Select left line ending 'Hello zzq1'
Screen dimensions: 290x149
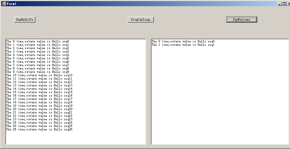click(x=38, y=45)
